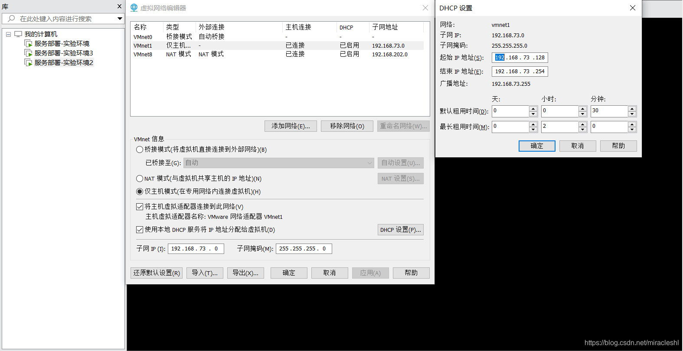This screenshot has width=683, height=351.
Task: Select 服务部署-实验环境3 tree item
Action: (x=64, y=53)
